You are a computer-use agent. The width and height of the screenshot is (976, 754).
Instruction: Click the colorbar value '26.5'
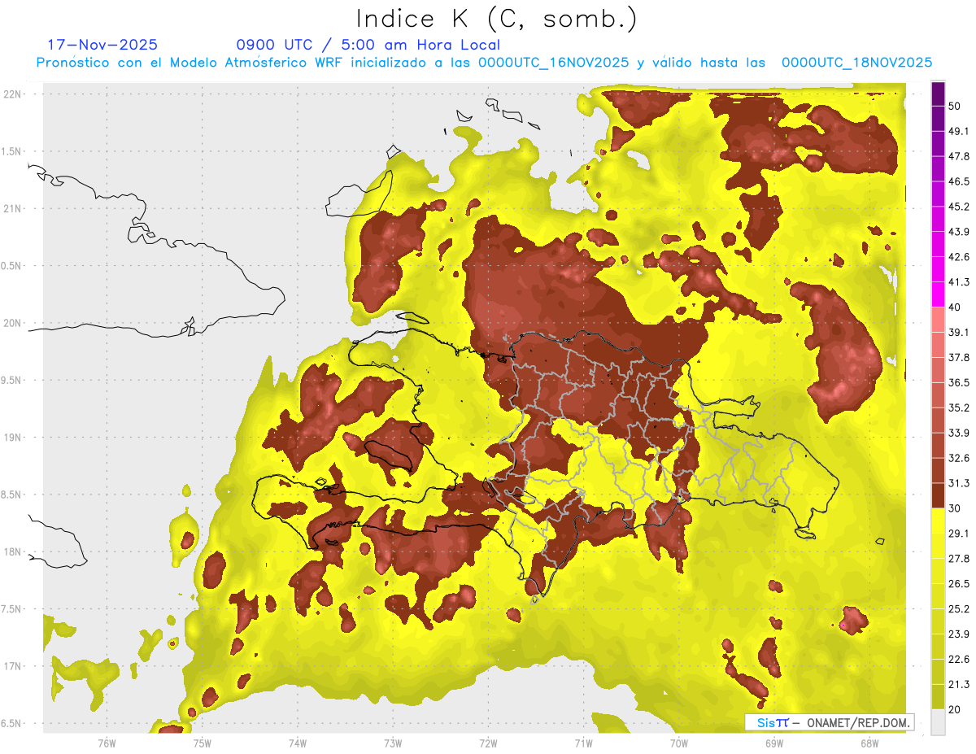pyautogui.click(x=959, y=584)
